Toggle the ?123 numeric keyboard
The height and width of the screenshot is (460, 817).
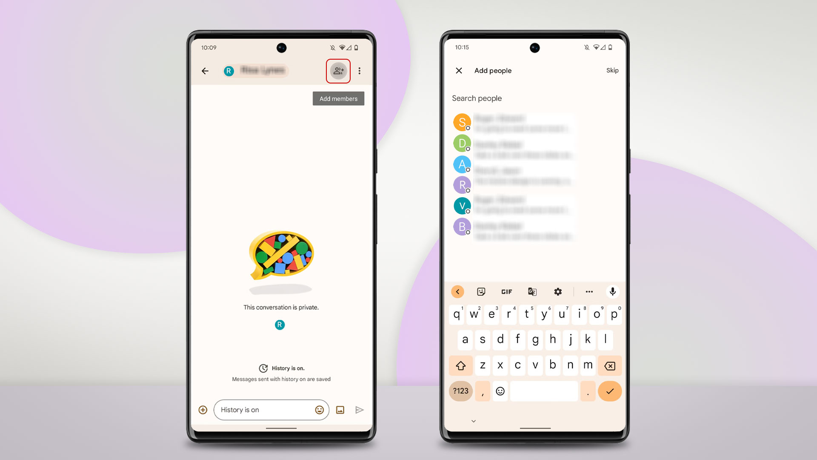click(x=460, y=390)
